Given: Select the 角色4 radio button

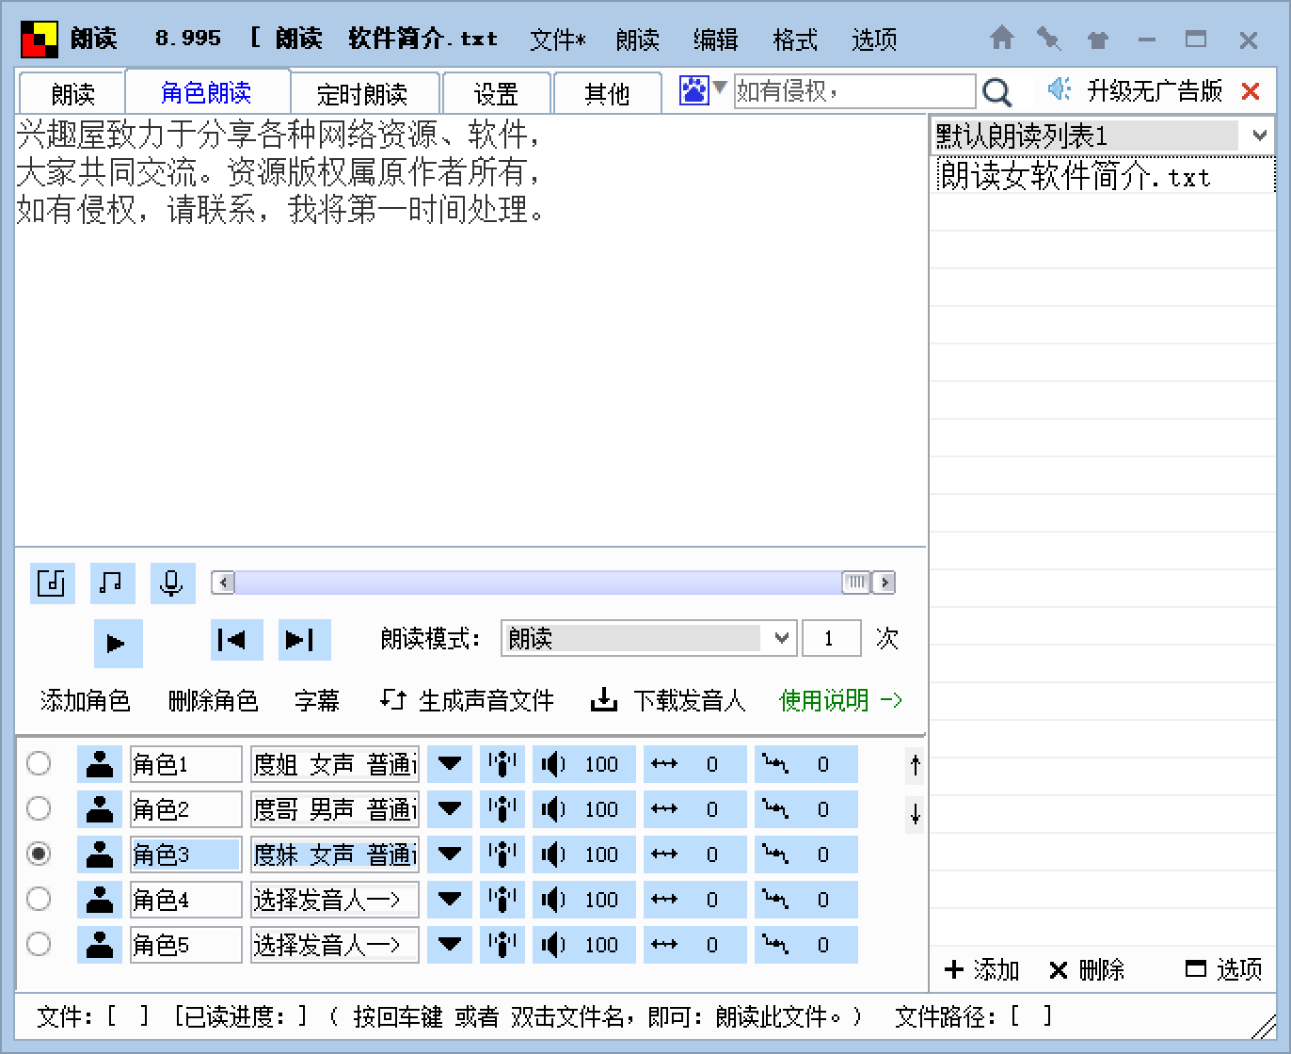Looking at the screenshot, I should (x=39, y=899).
